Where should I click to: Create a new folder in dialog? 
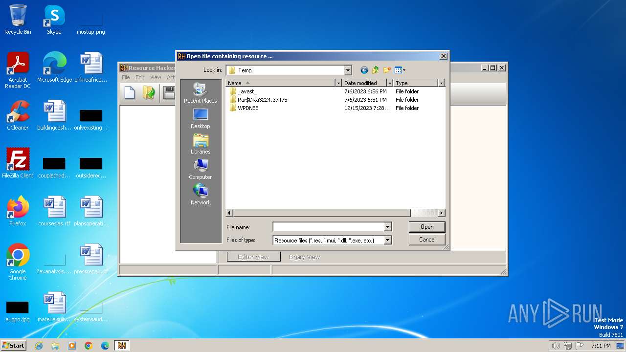[387, 70]
